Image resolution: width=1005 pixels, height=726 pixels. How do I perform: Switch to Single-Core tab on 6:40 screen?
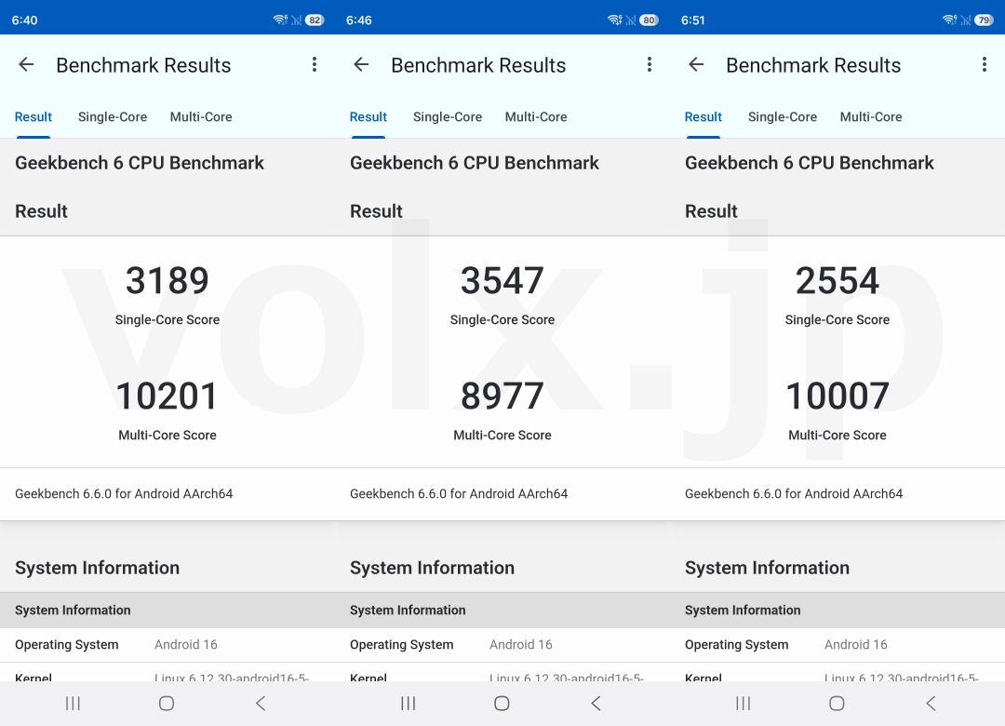point(113,117)
